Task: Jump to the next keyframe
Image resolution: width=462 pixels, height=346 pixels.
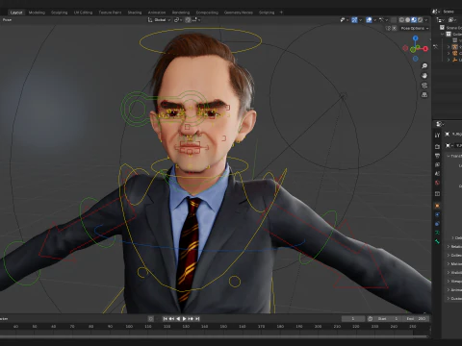Action: [x=191, y=319]
